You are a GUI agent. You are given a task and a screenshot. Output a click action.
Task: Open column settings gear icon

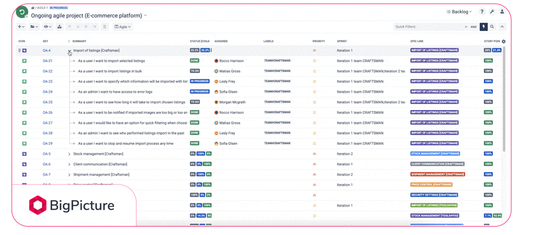pos(504,41)
